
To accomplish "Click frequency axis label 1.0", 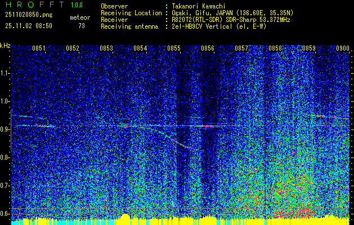I will (5, 101).
